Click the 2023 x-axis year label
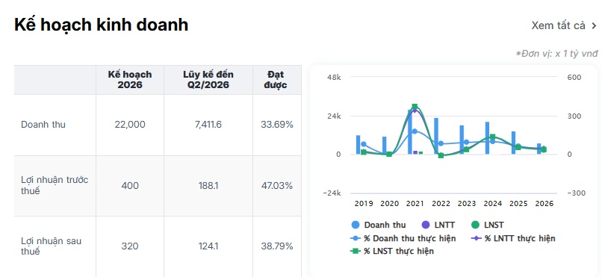 coord(467,204)
